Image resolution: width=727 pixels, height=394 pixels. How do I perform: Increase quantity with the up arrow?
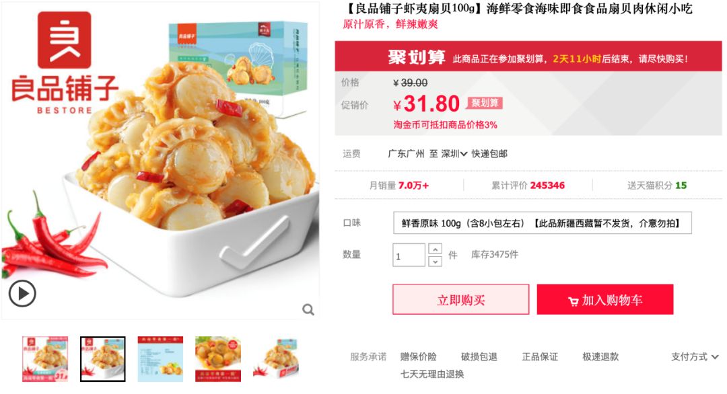tap(435, 249)
